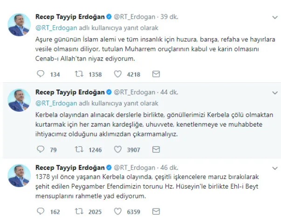The height and width of the screenshot is (223, 281).
Task: Like the tweet with 3907 likes
Action: click(118, 149)
